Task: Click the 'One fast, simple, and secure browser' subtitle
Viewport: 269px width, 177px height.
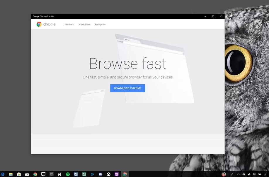Action: (128, 77)
